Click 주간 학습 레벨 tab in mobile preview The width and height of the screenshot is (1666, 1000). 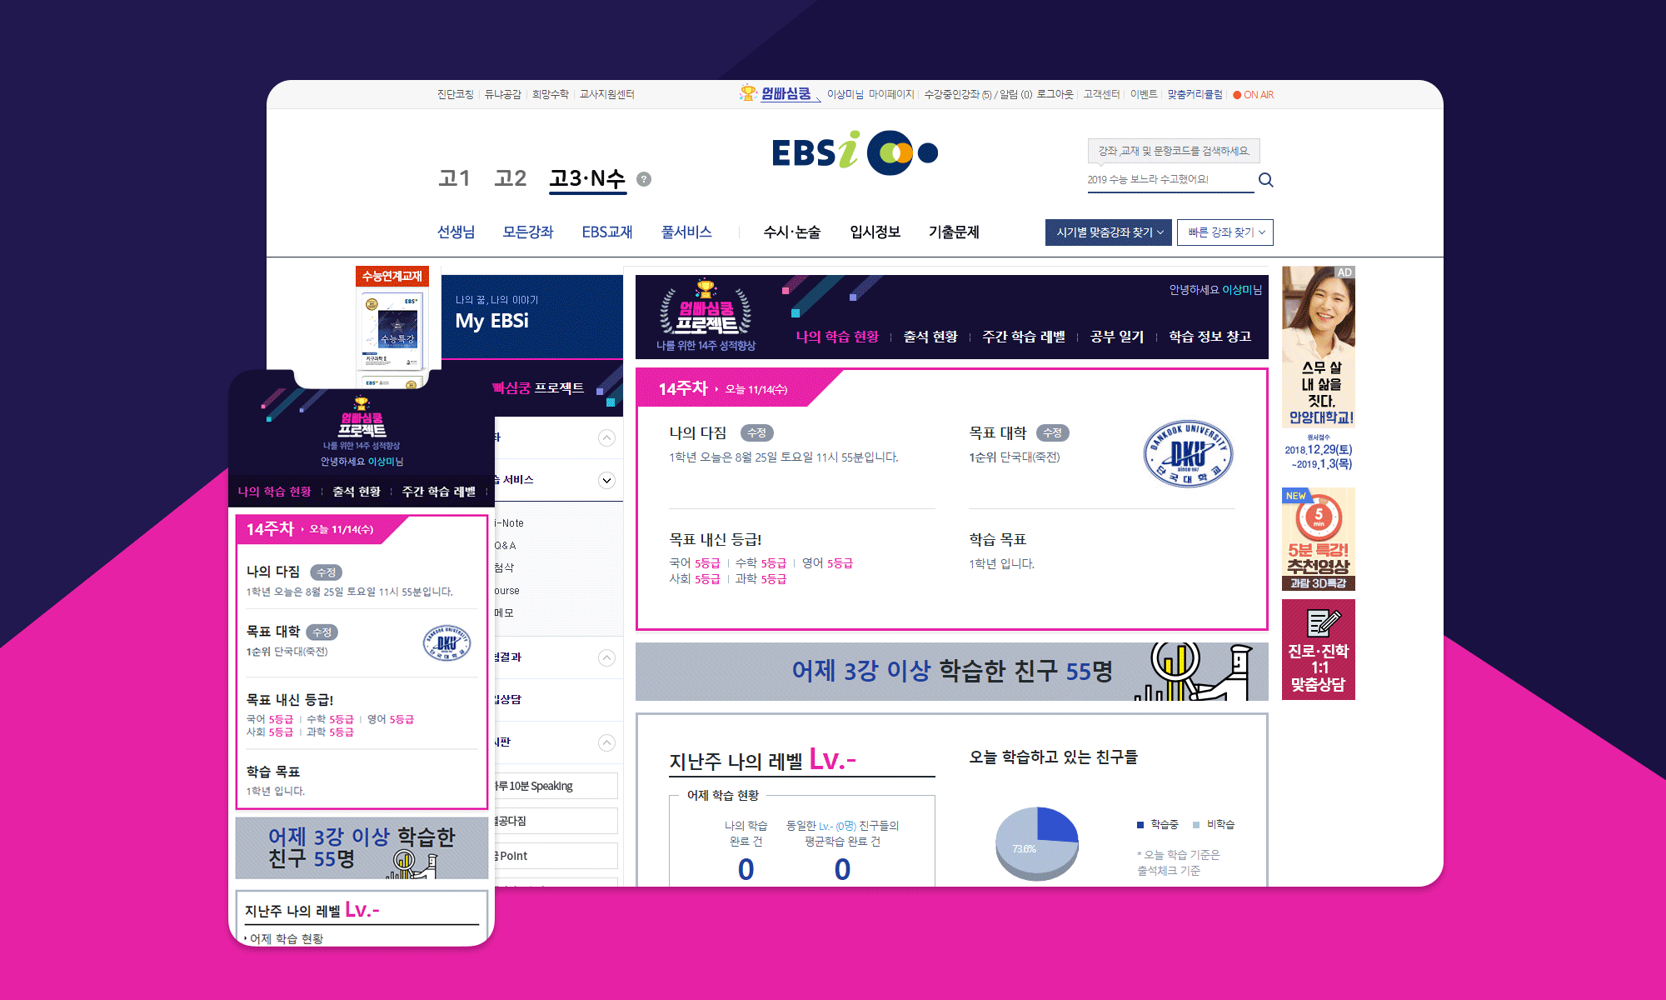point(439,492)
